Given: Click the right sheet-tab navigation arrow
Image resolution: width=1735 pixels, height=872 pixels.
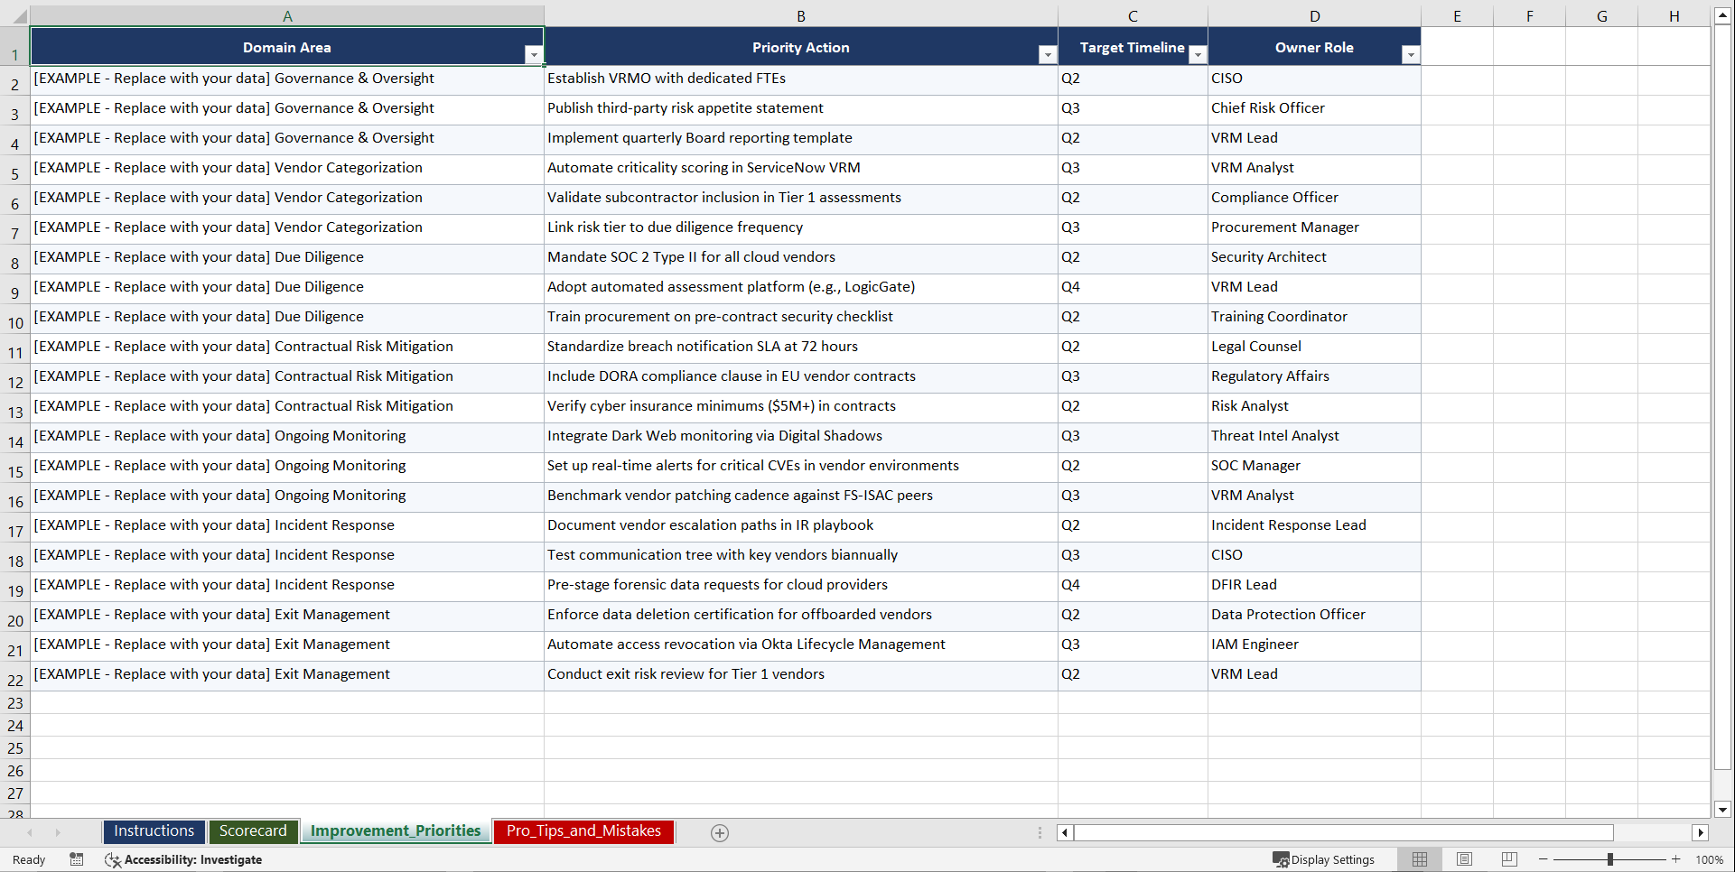Looking at the screenshot, I should click(x=58, y=832).
